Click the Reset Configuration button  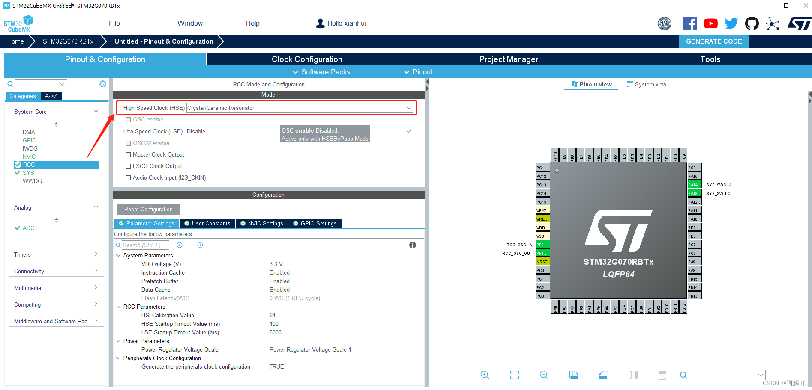click(x=148, y=210)
